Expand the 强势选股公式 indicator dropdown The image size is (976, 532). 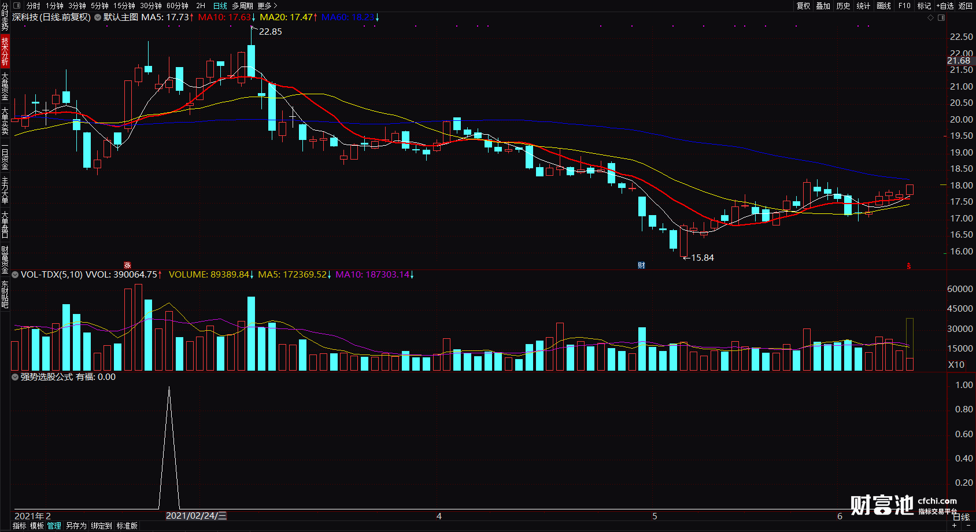click(x=15, y=377)
